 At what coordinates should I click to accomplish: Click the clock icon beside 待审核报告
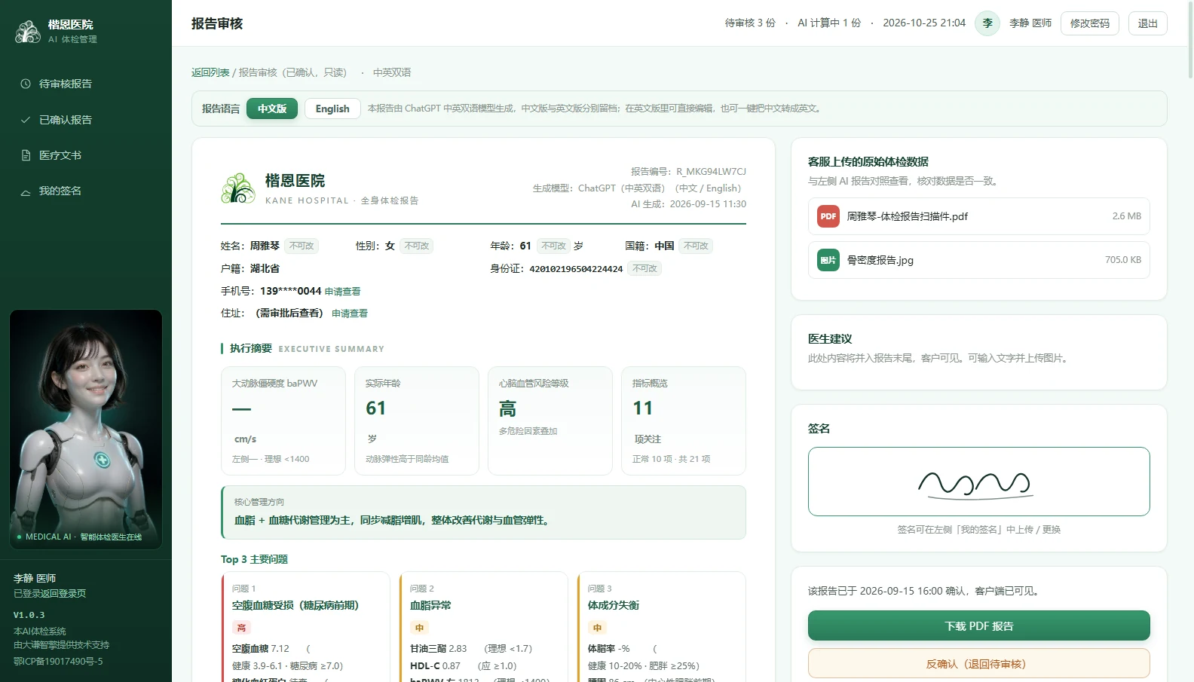click(x=26, y=84)
